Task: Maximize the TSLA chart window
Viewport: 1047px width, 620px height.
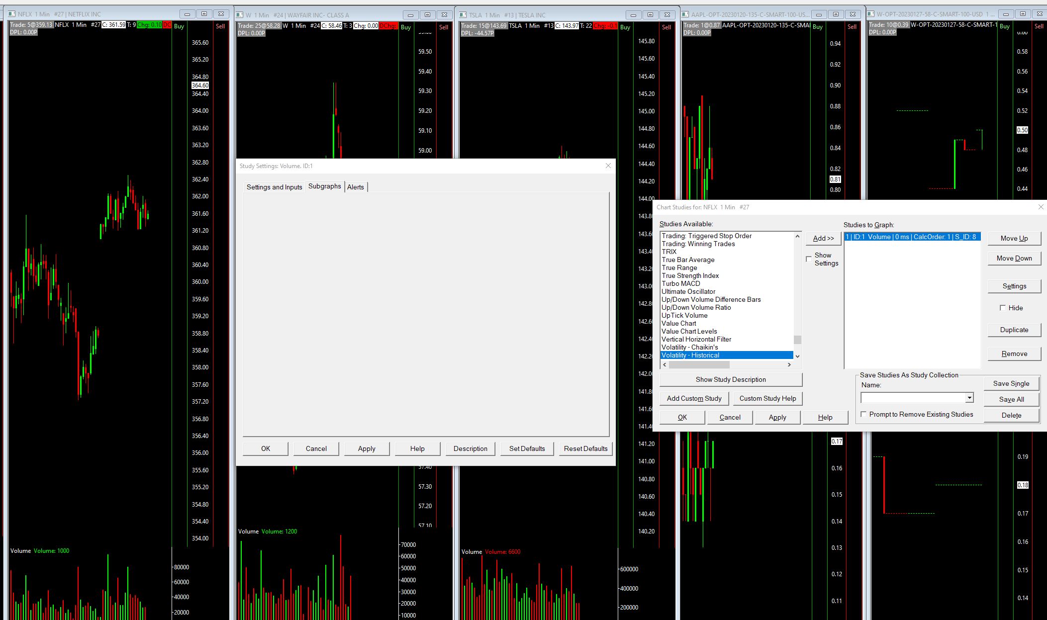Action: point(650,15)
